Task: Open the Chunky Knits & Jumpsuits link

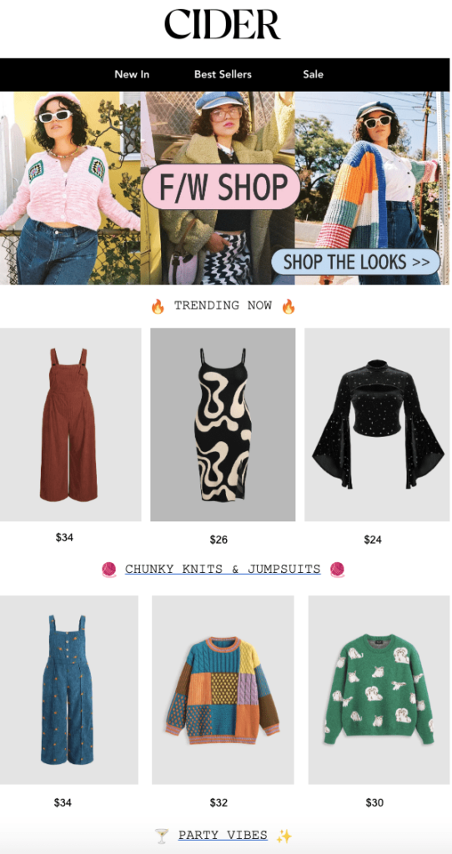Action: click(x=223, y=569)
